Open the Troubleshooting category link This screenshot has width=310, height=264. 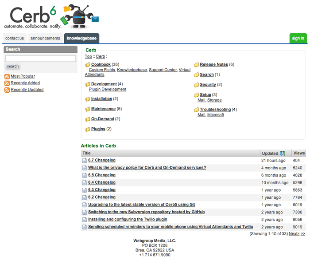tap(215, 109)
